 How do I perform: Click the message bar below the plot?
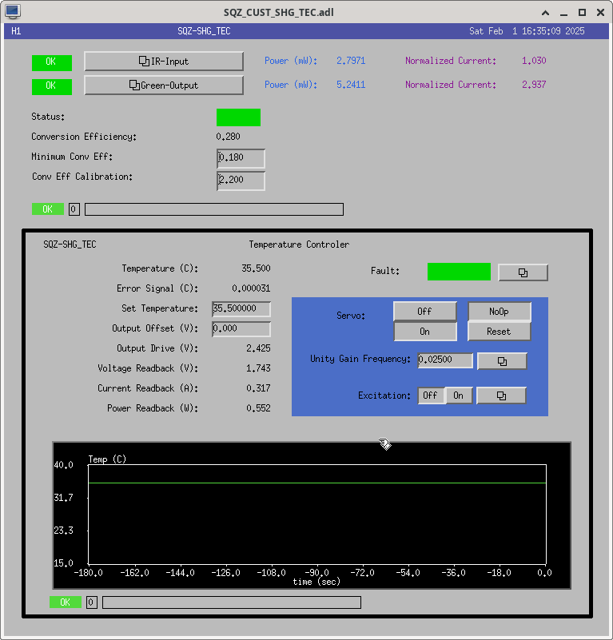pyautogui.click(x=232, y=602)
